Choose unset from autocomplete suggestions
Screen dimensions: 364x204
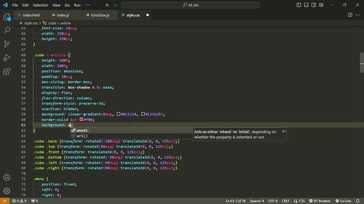(131, 130)
